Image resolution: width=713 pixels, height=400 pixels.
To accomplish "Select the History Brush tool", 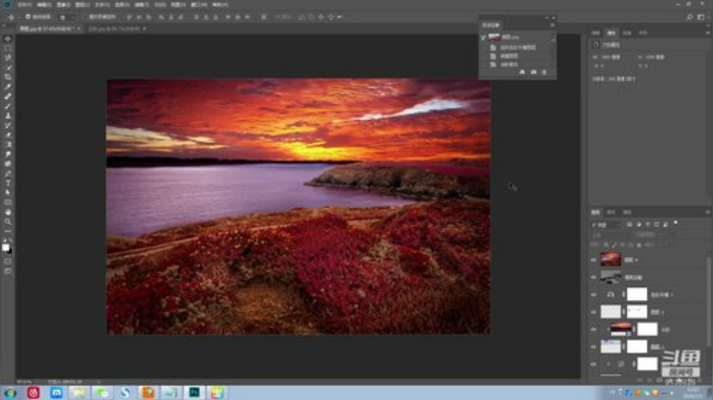I will [x=8, y=126].
